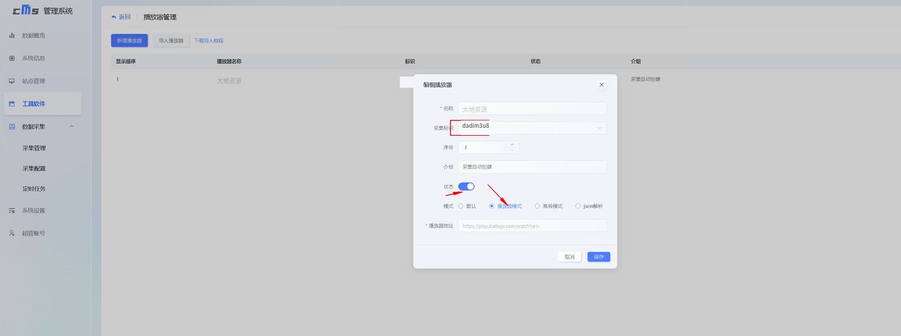The image size is (901, 336).
Task: Click the 导入播放器 button
Action: point(171,41)
